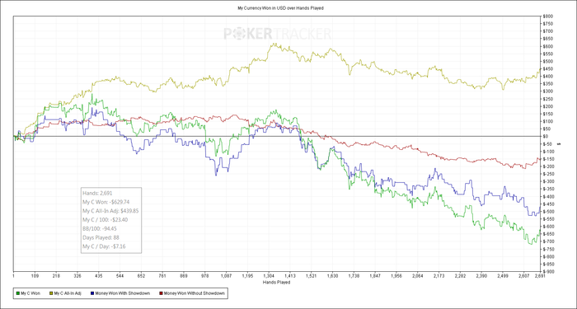Click the $0 y-axis value
This screenshot has width=577, height=309.
(x=546, y=136)
